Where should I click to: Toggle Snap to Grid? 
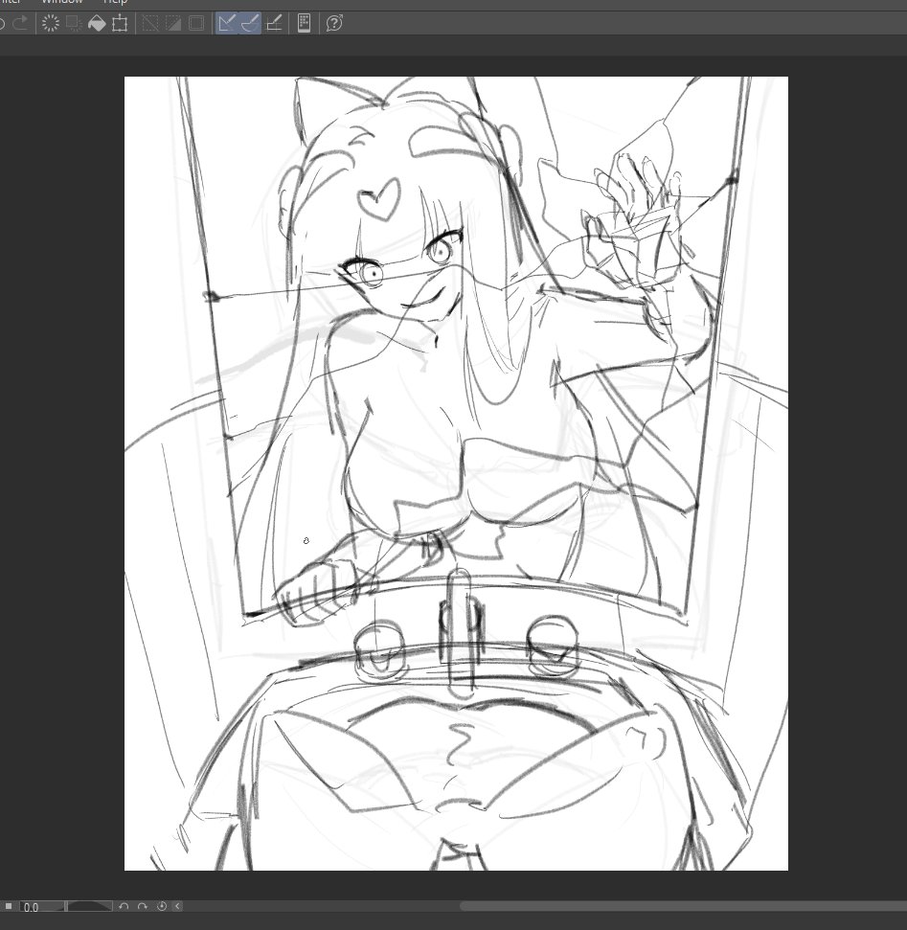tap(274, 23)
